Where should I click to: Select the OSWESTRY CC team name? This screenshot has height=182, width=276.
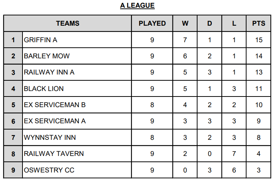(46, 170)
